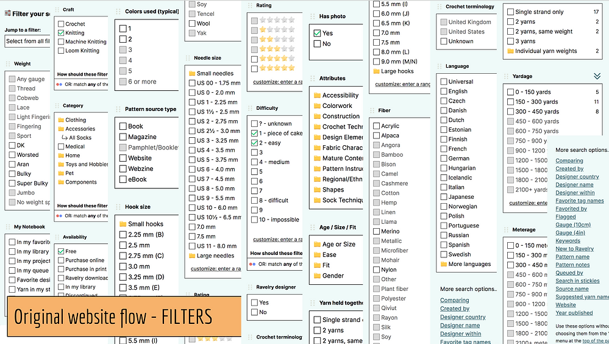Click the Accessibility folder icon in Attributes
This screenshot has width=609, height=344.
point(318,95)
